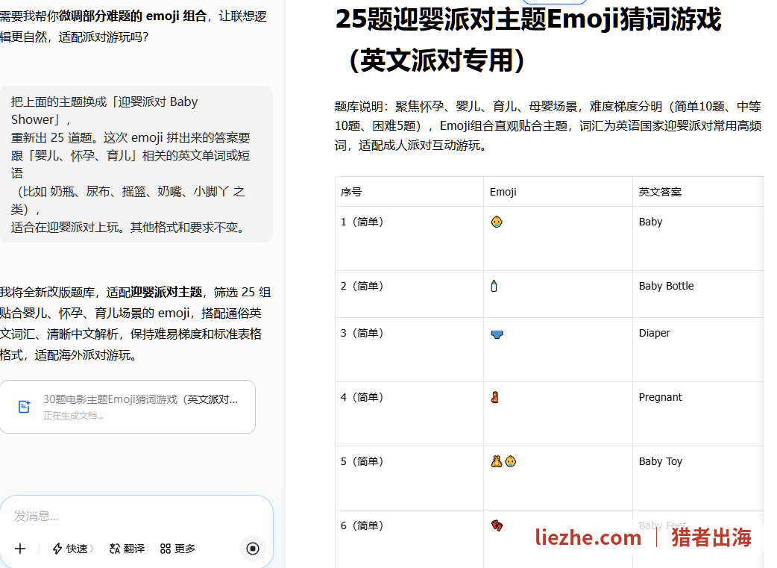Select the answer cell Baby Toy

[x=698, y=478]
